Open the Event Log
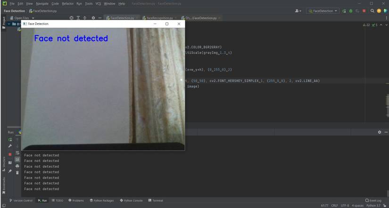 pos(373,200)
